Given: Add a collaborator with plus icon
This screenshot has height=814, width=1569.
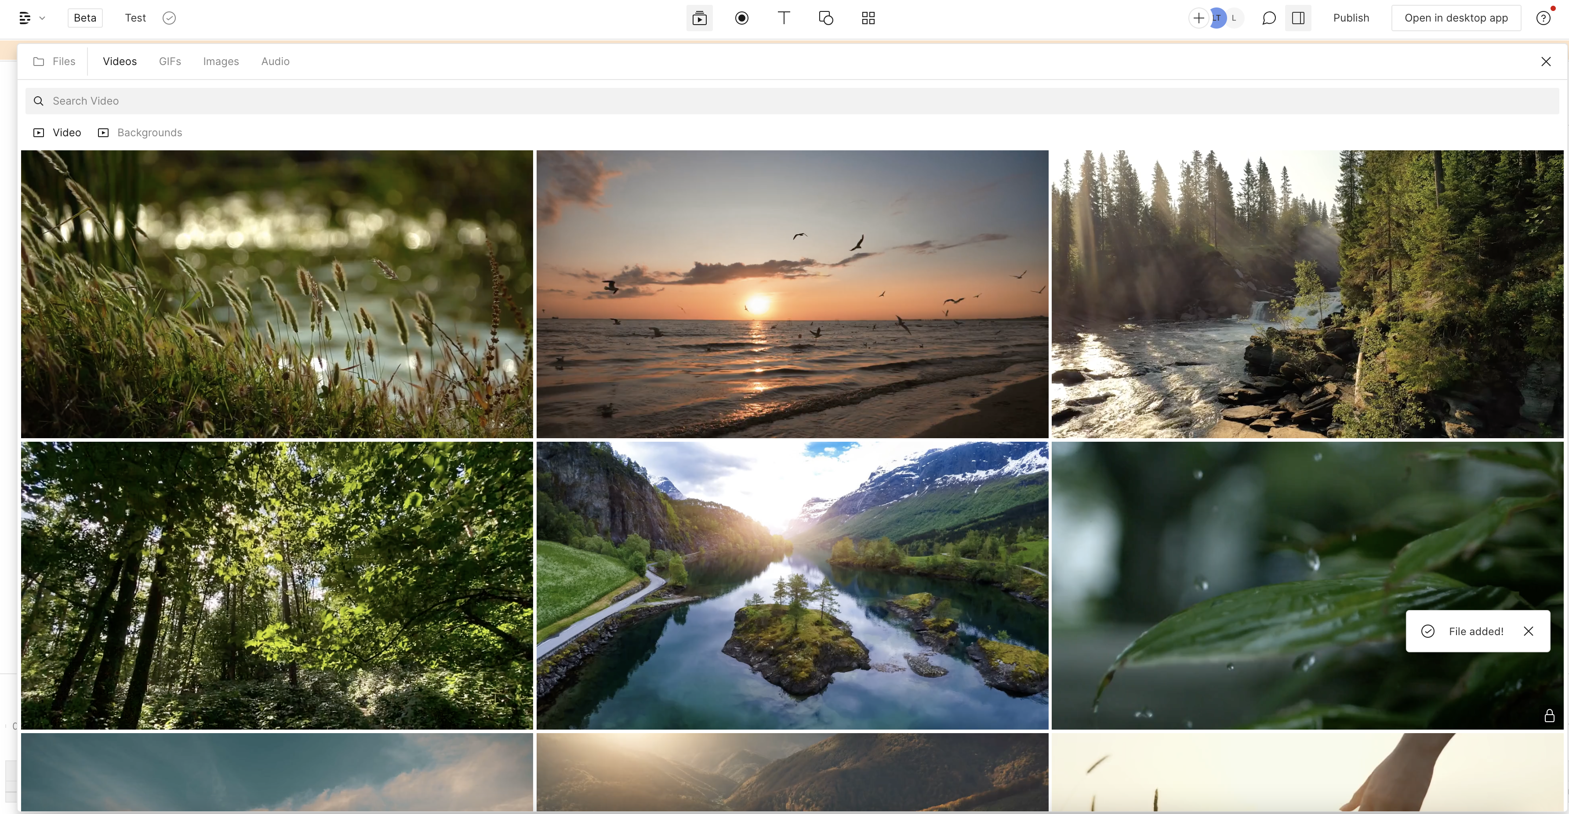Looking at the screenshot, I should [1198, 18].
